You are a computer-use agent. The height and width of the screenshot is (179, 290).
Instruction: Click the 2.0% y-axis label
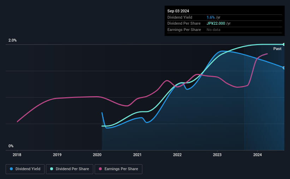(13, 41)
